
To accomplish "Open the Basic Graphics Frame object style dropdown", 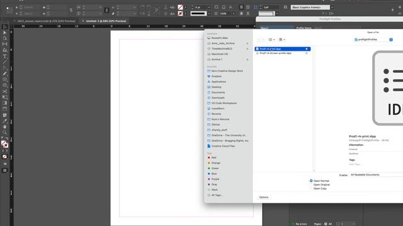I will pos(332,7).
